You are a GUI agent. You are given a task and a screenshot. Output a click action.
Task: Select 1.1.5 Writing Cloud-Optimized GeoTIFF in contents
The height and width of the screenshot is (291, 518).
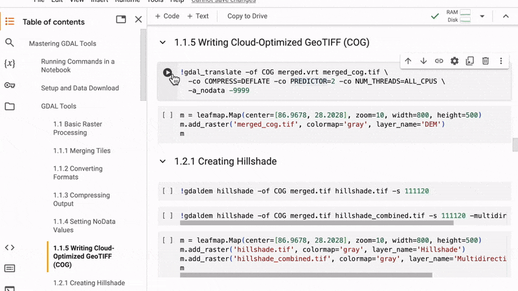click(x=84, y=256)
